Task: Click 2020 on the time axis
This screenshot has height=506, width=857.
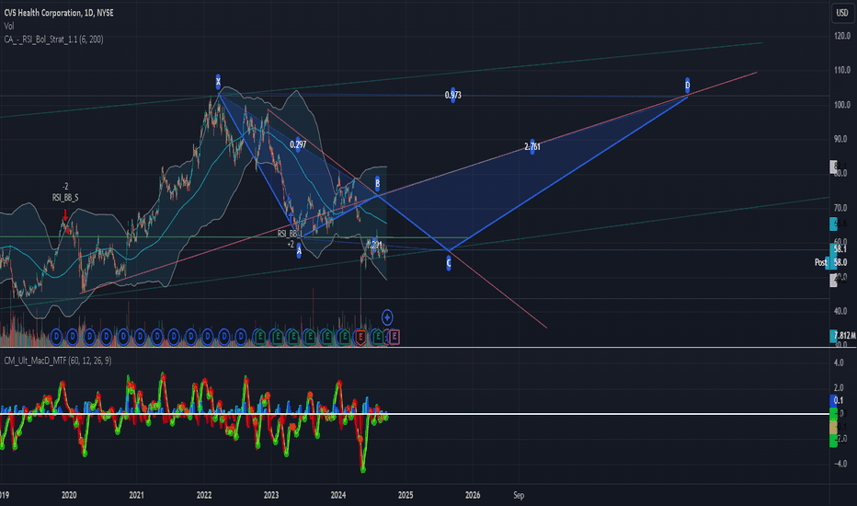Action: click(x=69, y=495)
